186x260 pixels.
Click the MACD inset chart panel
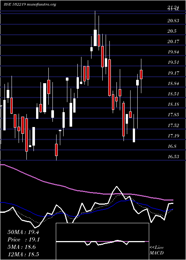[x=102, y=241]
